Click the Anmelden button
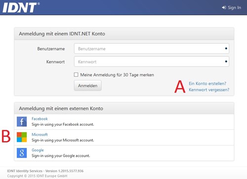The image size is (247, 179). pyautogui.click(x=87, y=85)
